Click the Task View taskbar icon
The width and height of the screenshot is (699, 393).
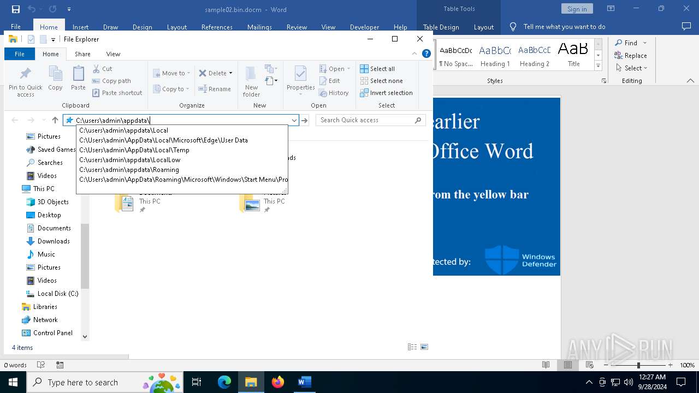[x=197, y=382]
